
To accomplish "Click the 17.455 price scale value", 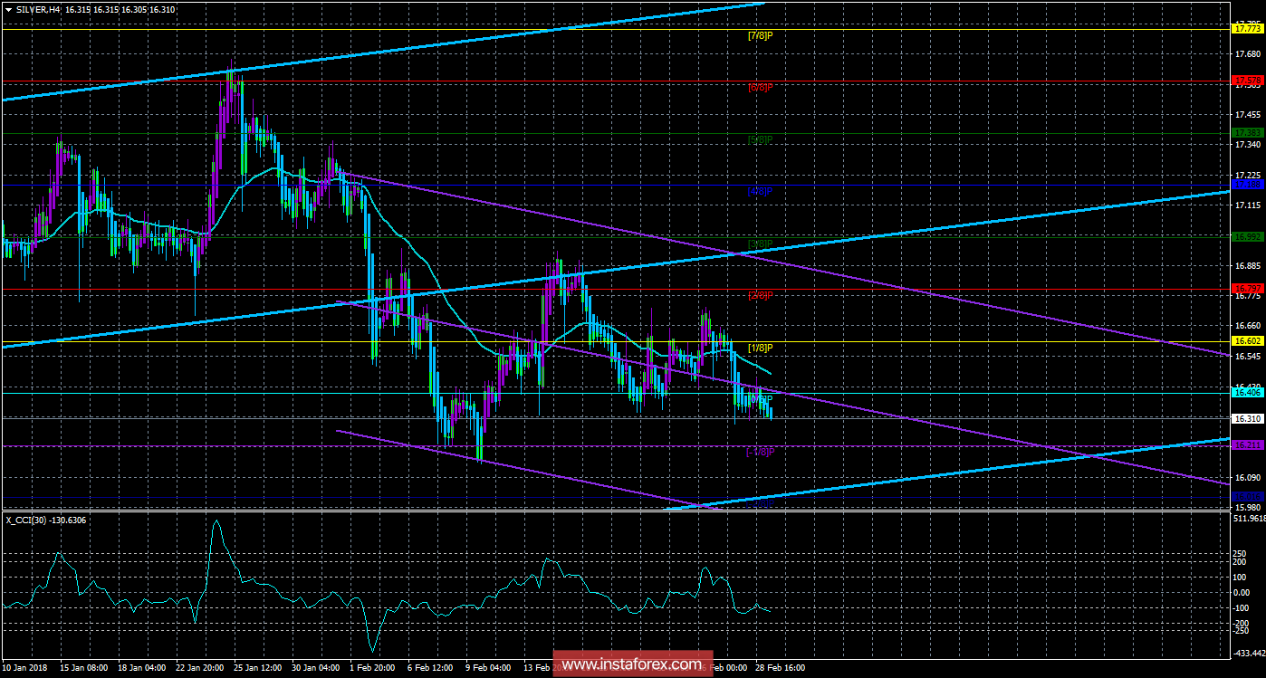I will pos(1246,115).
